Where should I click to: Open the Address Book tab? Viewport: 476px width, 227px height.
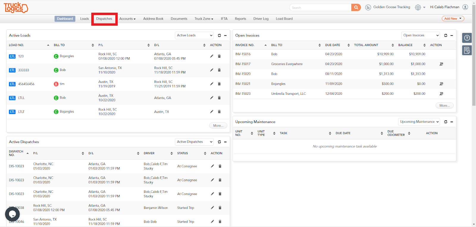coord(153,19)
